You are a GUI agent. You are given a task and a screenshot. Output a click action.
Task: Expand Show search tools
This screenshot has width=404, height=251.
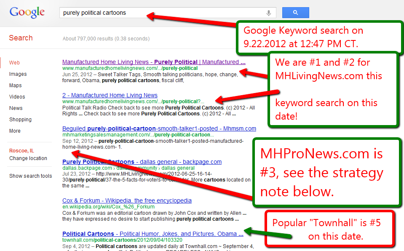(31, 176)
